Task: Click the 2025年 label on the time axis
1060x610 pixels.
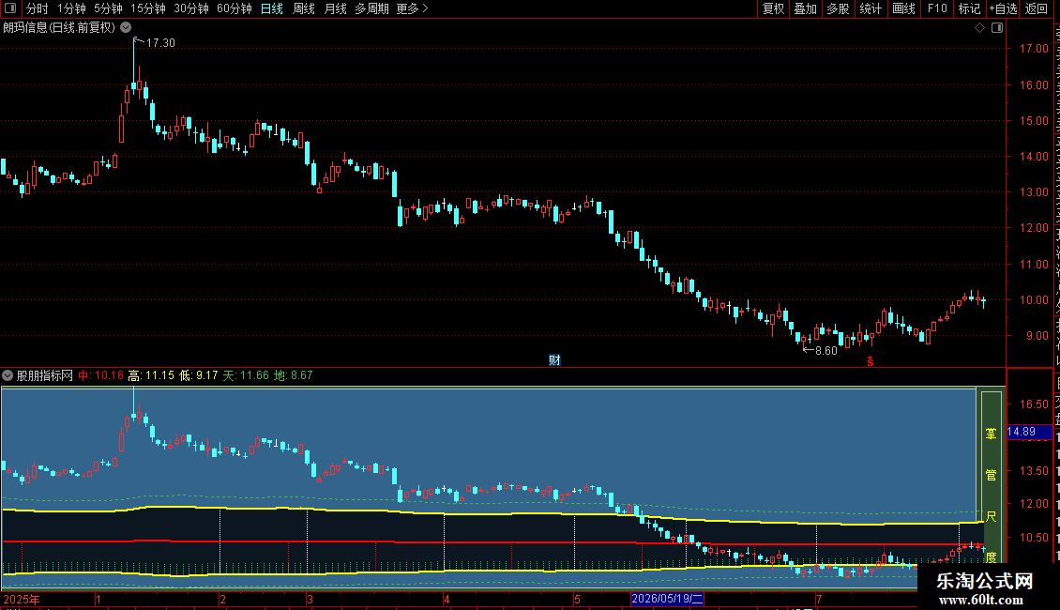Action: pos(21,599)
